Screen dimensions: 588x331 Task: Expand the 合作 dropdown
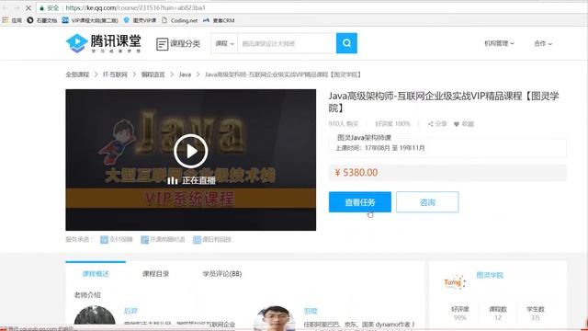pos(543,43)
